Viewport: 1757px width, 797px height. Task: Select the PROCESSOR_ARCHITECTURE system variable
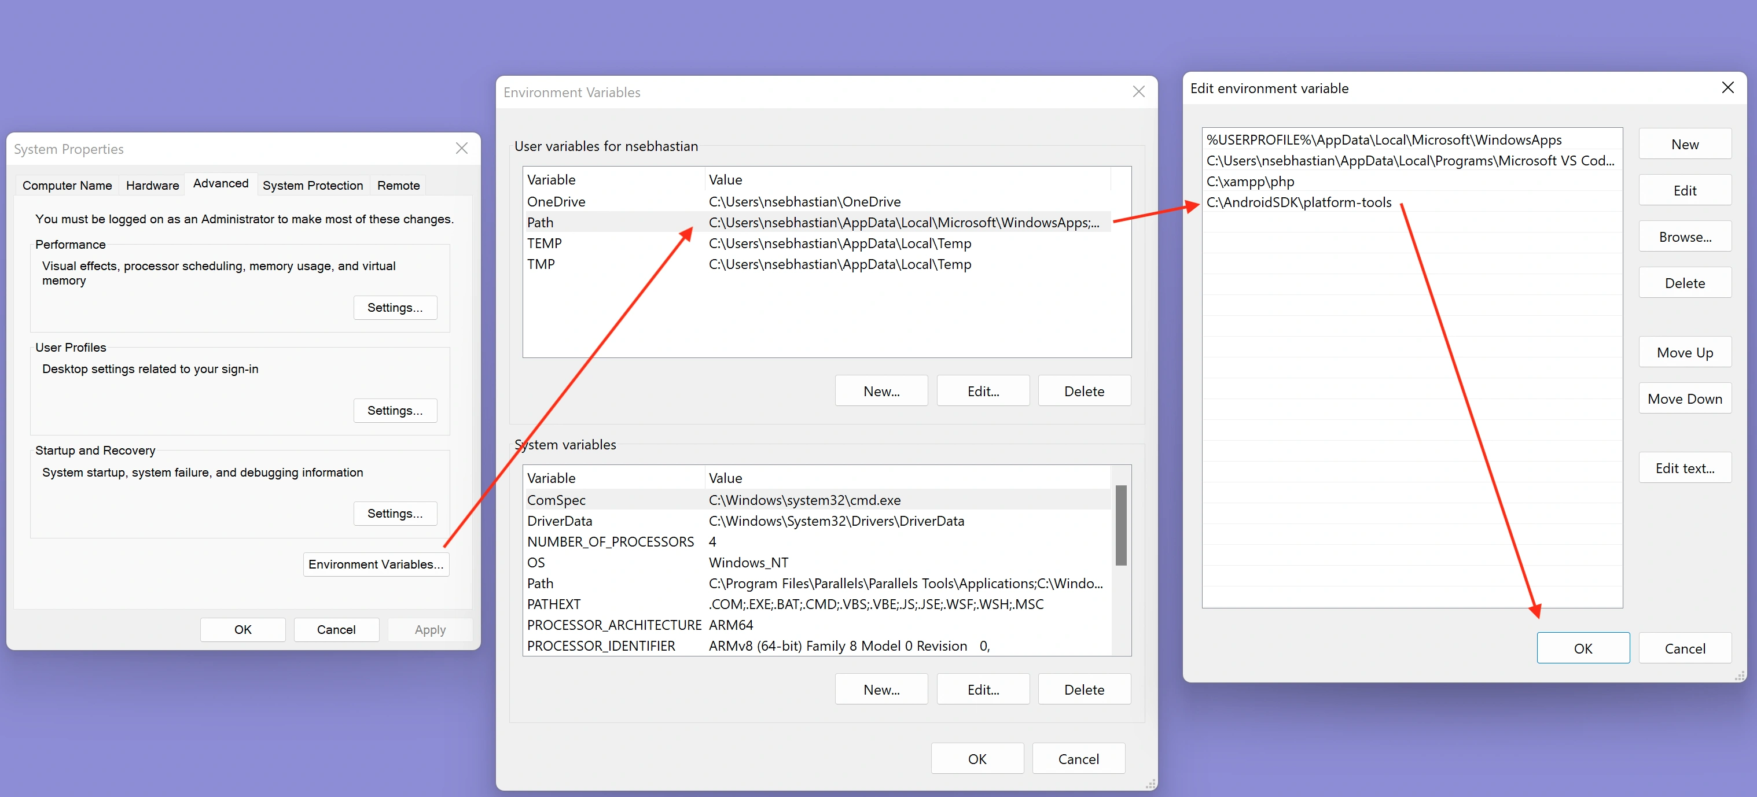pyautogui.click(x=817, y=625)
